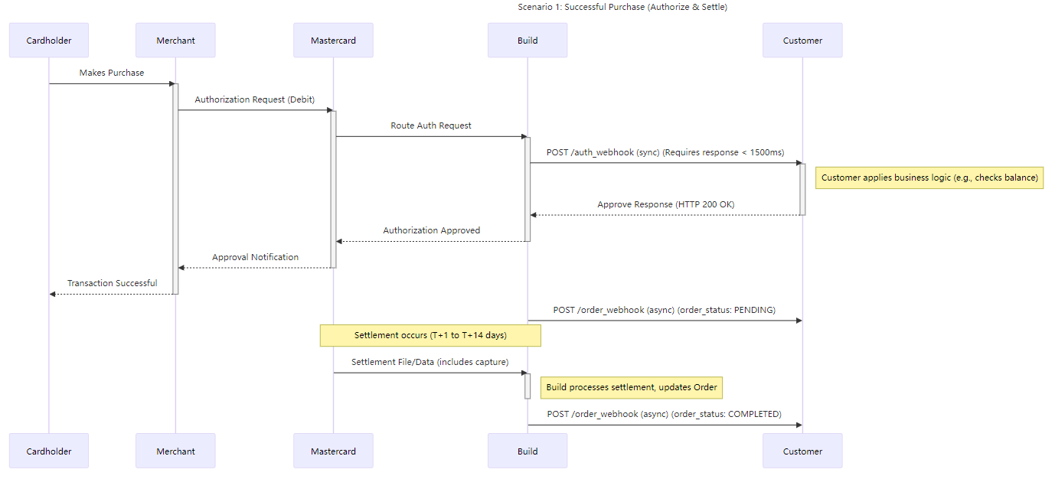Click the bottom Mastercard participant box
The image size is (1055, 479).
coord(333,451)
